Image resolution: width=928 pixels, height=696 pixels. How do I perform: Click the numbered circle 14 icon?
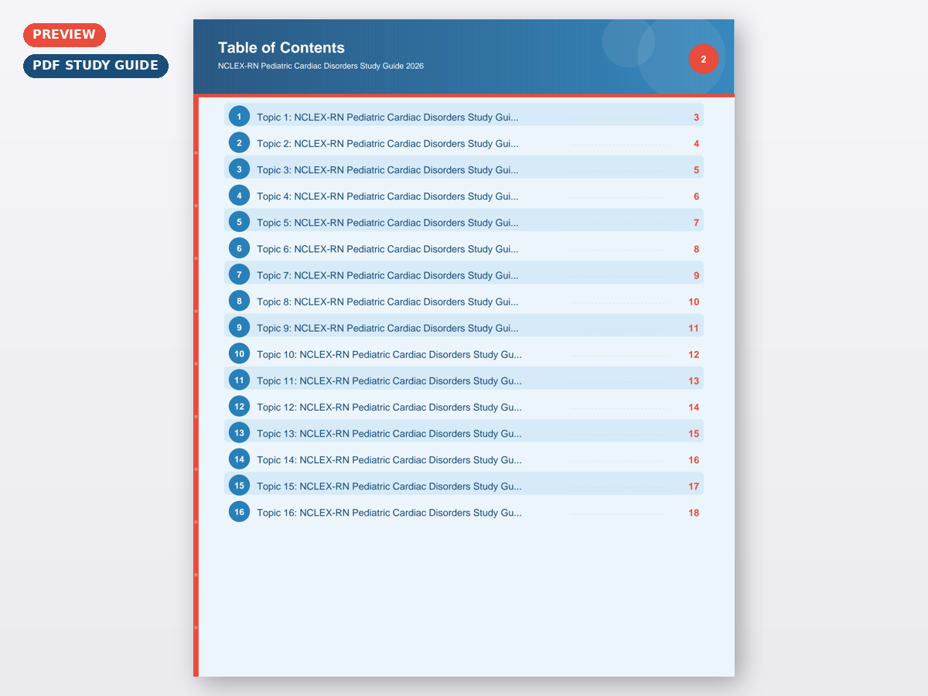[x=239, y=459]
